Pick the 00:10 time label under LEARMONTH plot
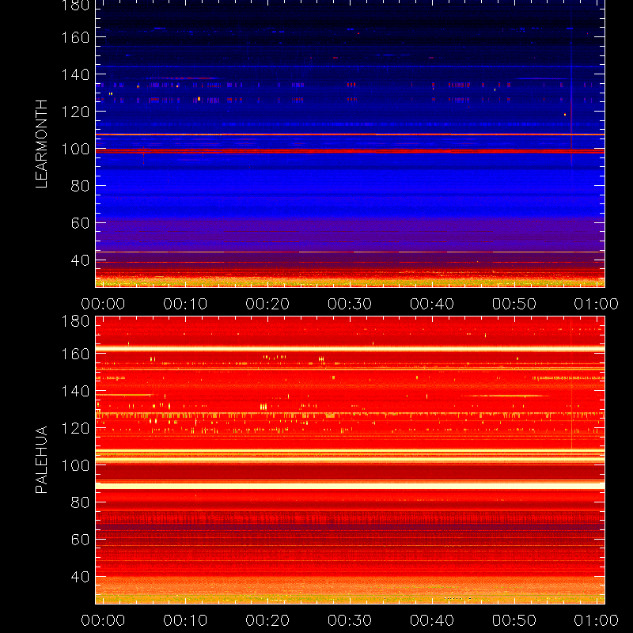Image resolution: width=633 pixels, height=633 pixels. [185, 304]
